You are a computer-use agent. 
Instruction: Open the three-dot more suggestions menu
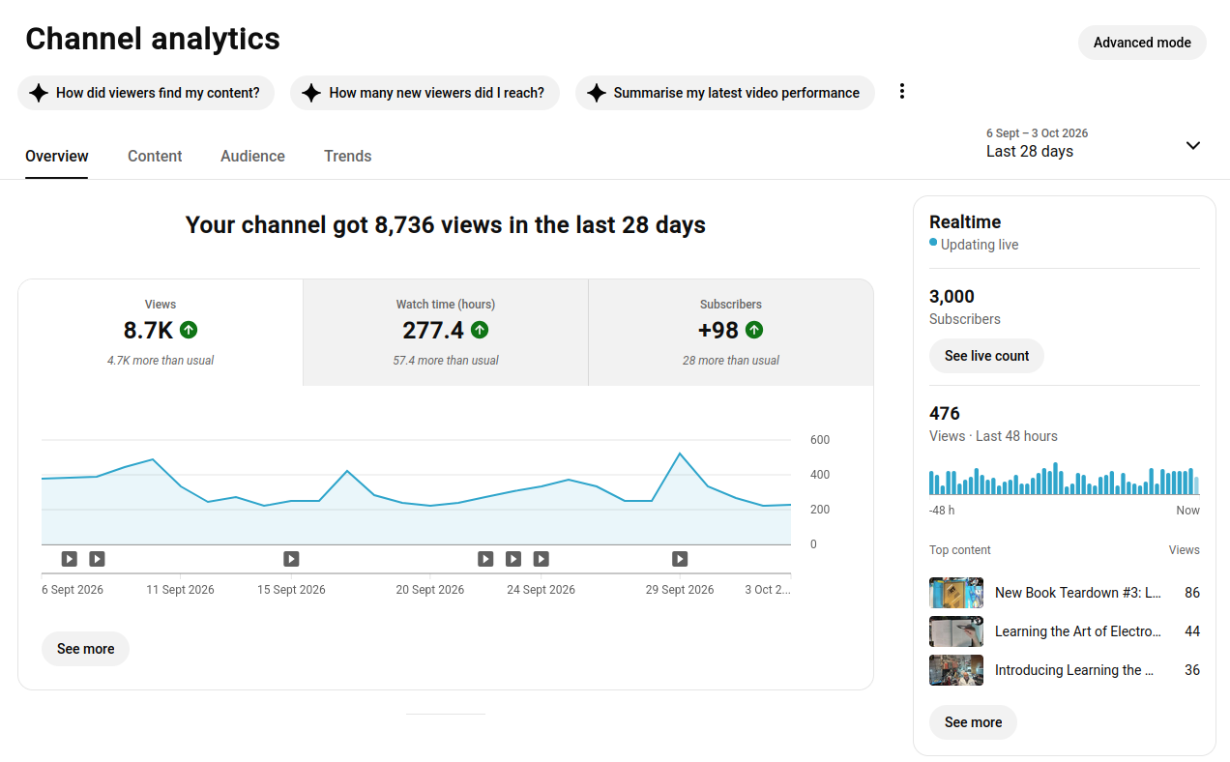point(902,92)
